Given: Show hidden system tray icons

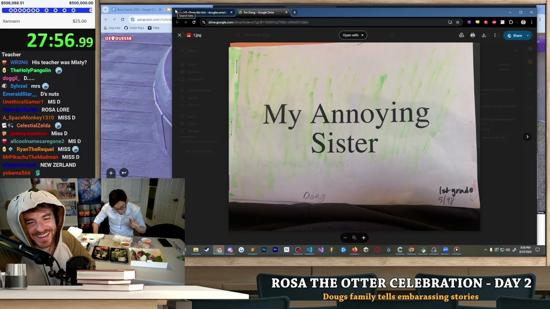Looking at the screenshot, I should (x=486, y=250).
